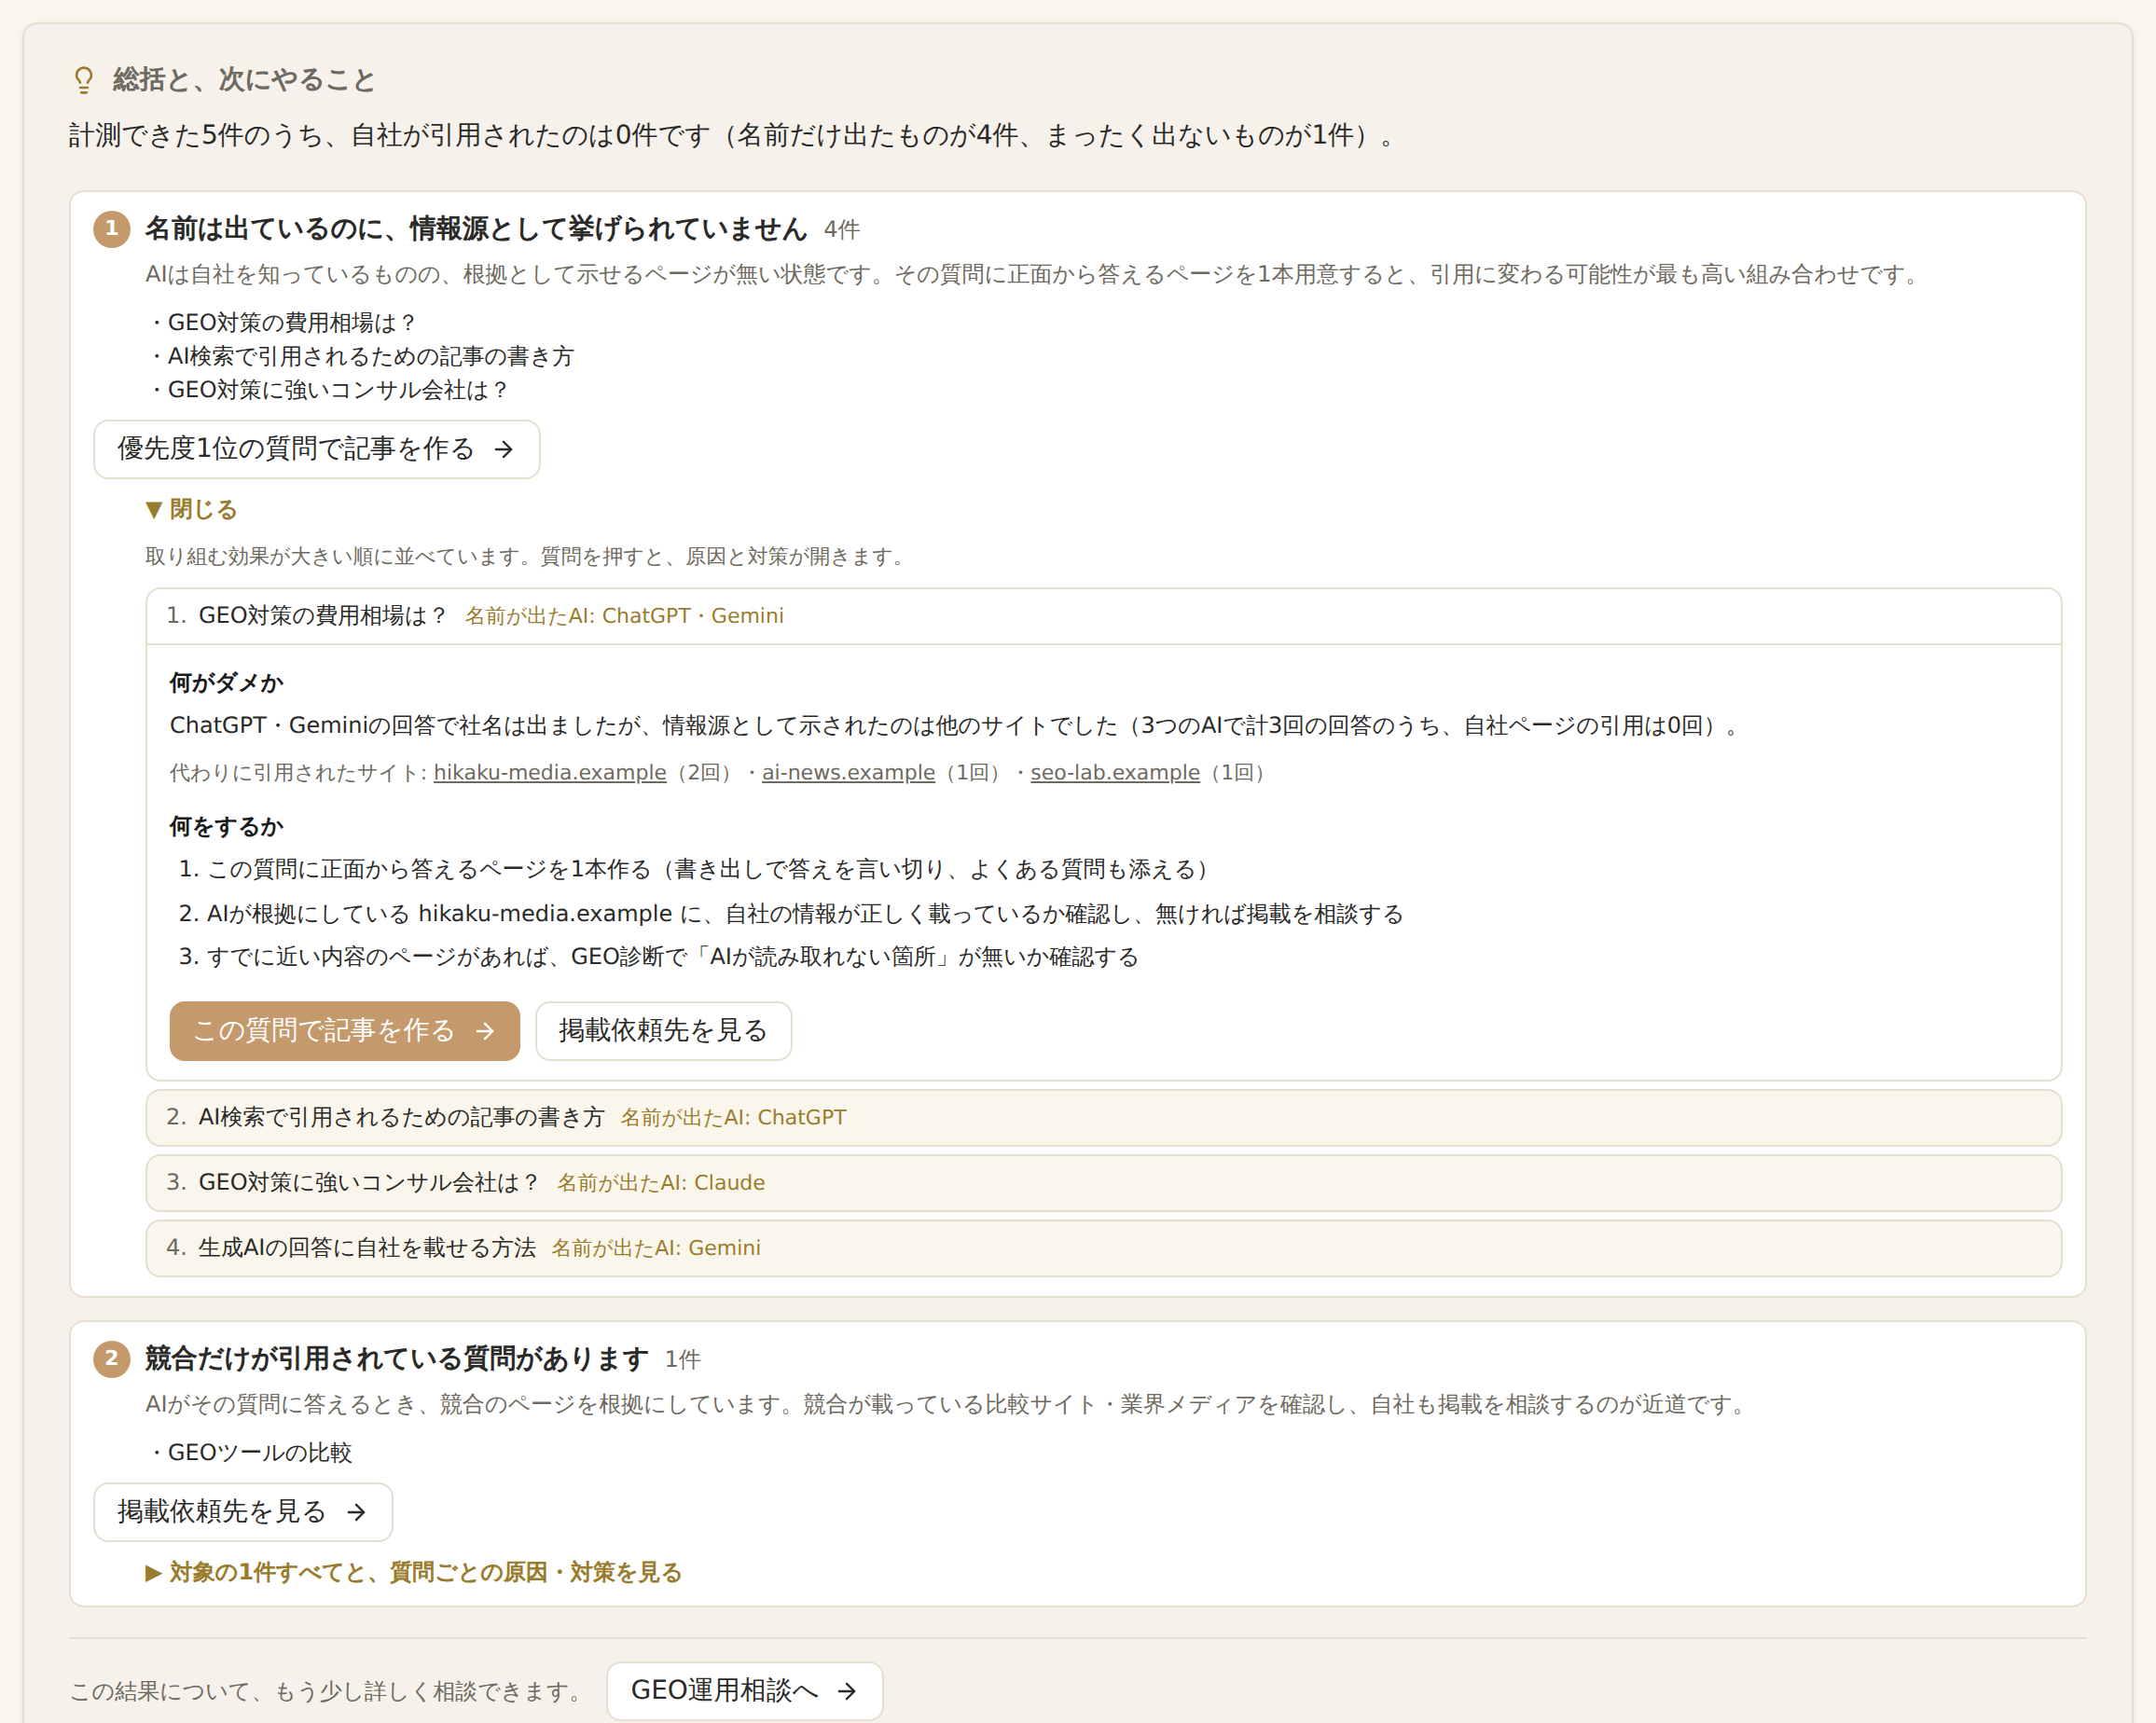The height and width of the screenshot is (1723, 2156).
Task: Open the seo-lab.example link
Action: 1115,773
